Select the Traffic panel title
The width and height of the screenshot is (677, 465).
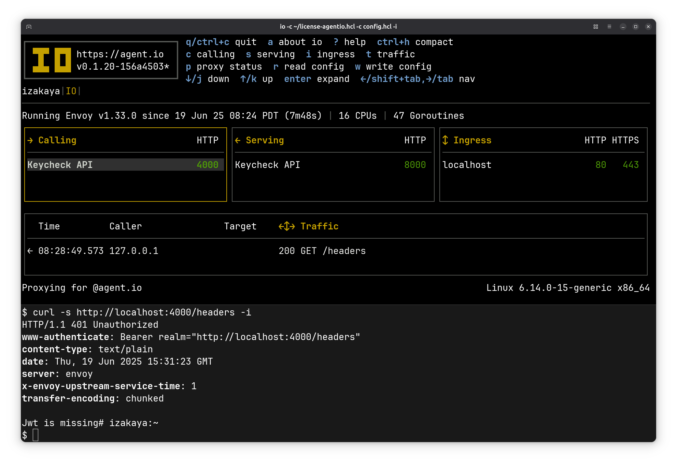320,226
